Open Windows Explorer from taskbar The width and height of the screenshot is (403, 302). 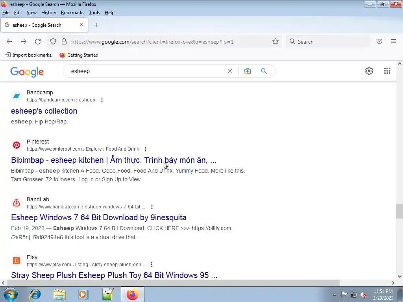[x=59, y=294]
